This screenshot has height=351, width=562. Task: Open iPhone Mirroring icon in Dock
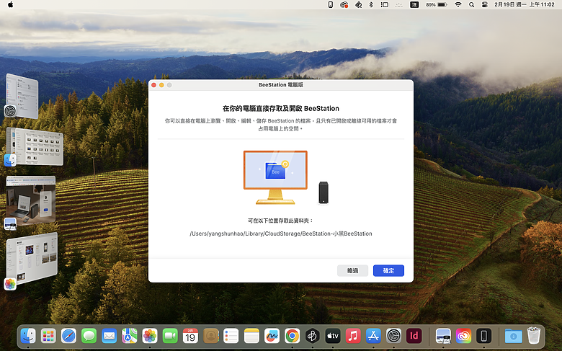point(483,336)
